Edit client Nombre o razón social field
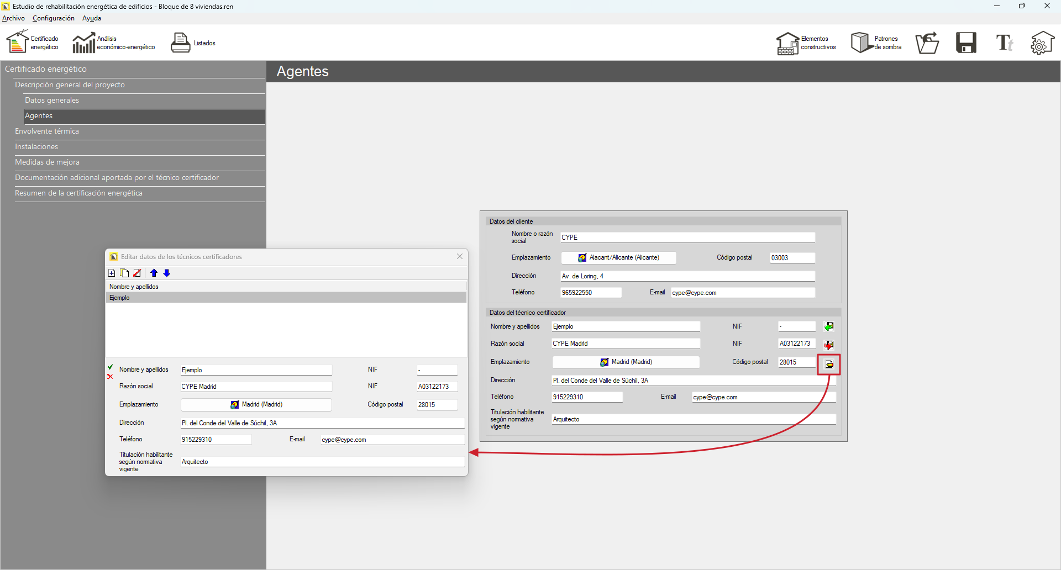This screenshot has height=570, width=1061. [x=688, y=237]
